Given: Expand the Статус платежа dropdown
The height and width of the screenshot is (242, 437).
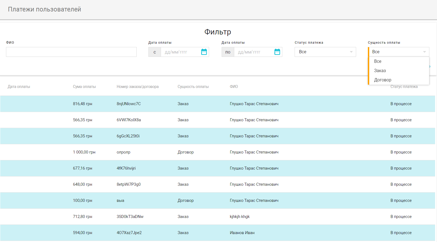Looking at the screenshot, I should coord(325,52).
